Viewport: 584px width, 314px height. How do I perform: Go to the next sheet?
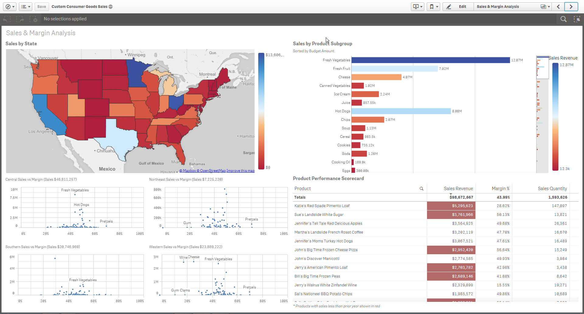coord(571,7)
